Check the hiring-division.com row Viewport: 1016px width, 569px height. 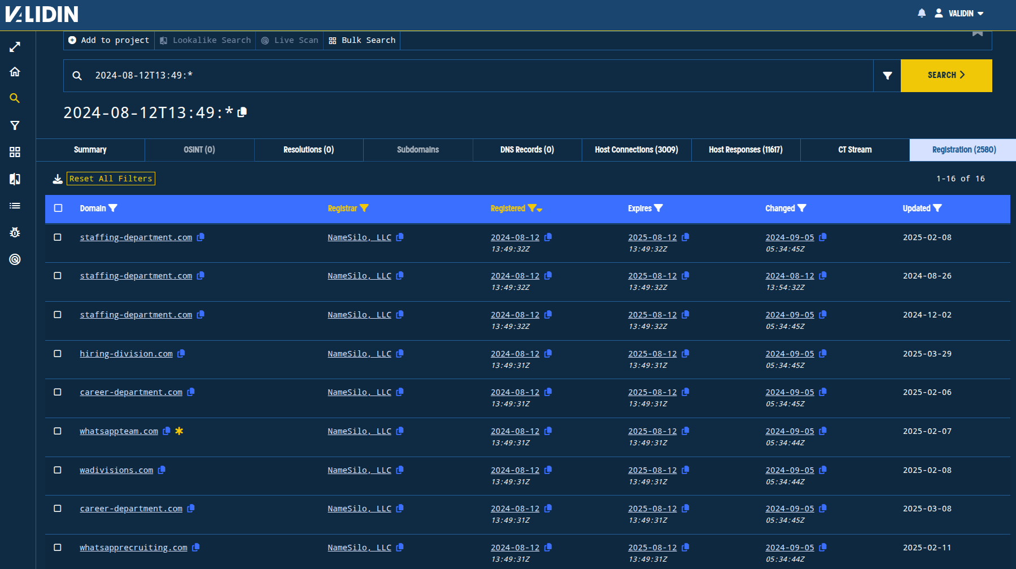[x=58, y=354]
